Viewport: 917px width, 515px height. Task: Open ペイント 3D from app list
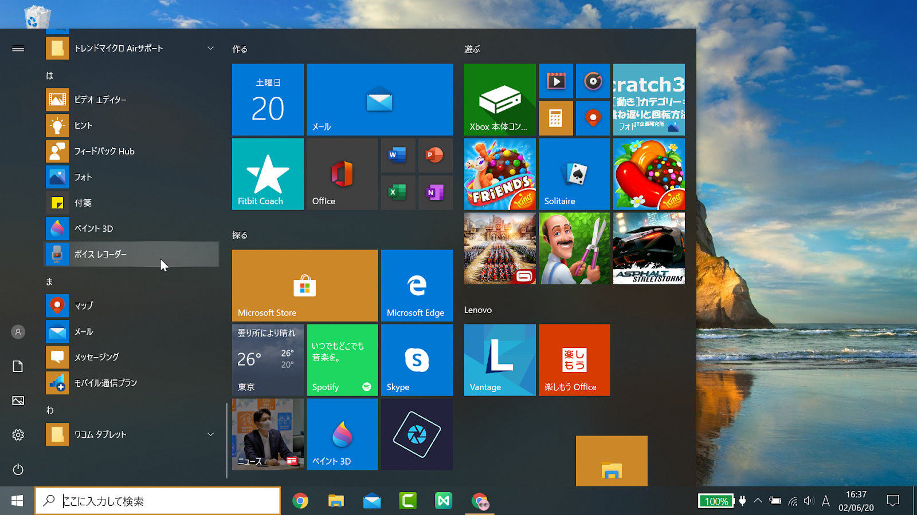tap(132, 228)
